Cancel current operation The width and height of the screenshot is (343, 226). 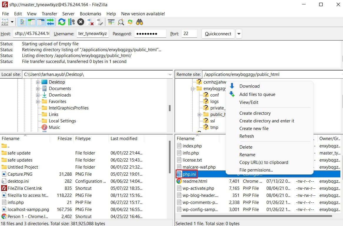(x=81, y=22)
